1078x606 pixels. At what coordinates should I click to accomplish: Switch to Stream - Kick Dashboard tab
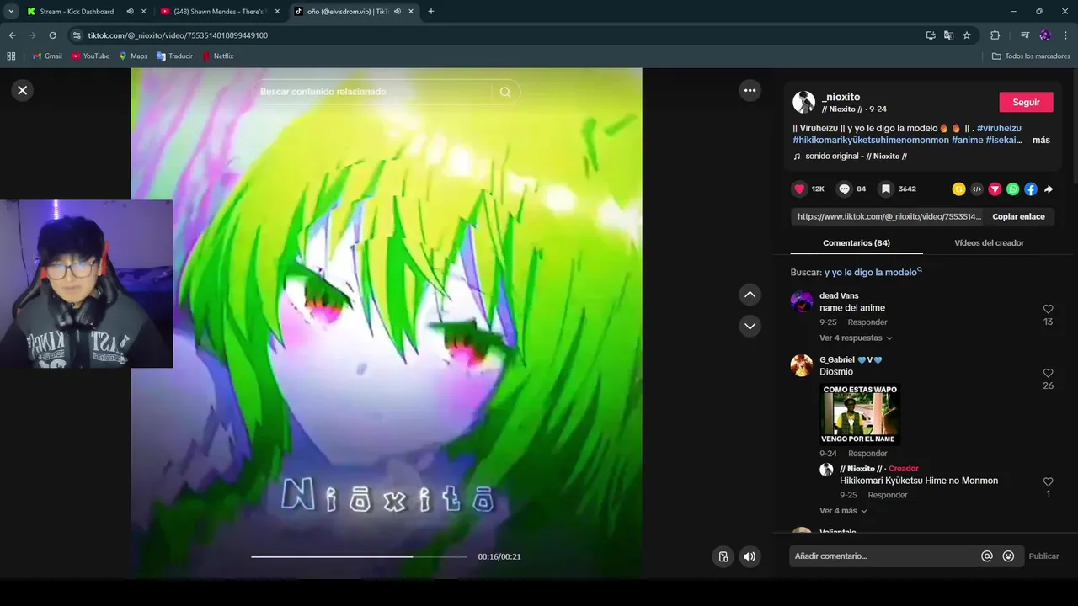point(77,12)
